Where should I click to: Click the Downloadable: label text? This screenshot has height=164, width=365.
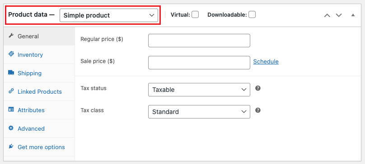click(x=227, y=15)
